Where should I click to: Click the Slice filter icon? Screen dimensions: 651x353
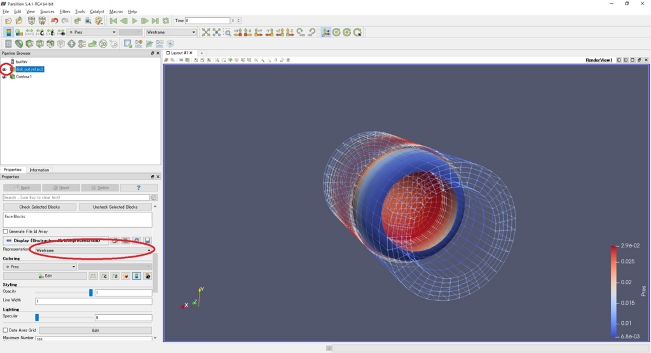40,44
